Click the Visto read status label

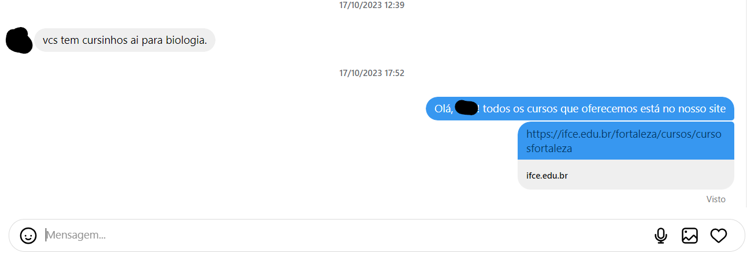(x=716, y=199)
